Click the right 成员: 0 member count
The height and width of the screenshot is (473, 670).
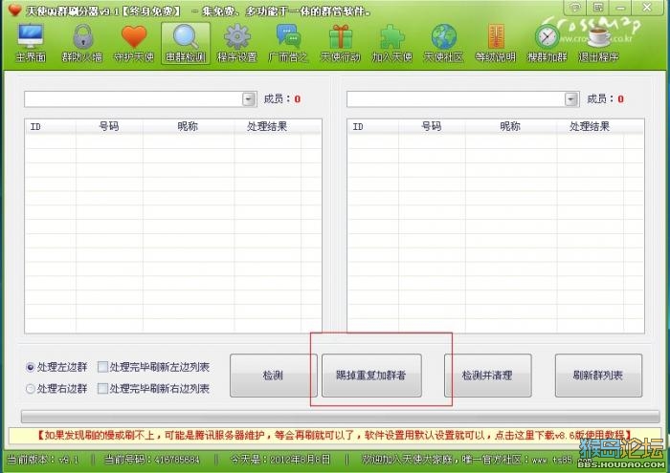(605, 99)
